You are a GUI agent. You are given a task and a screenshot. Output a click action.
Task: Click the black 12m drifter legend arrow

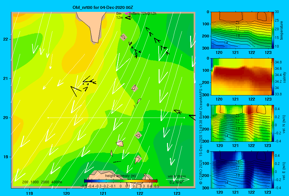tap(128, 18)
